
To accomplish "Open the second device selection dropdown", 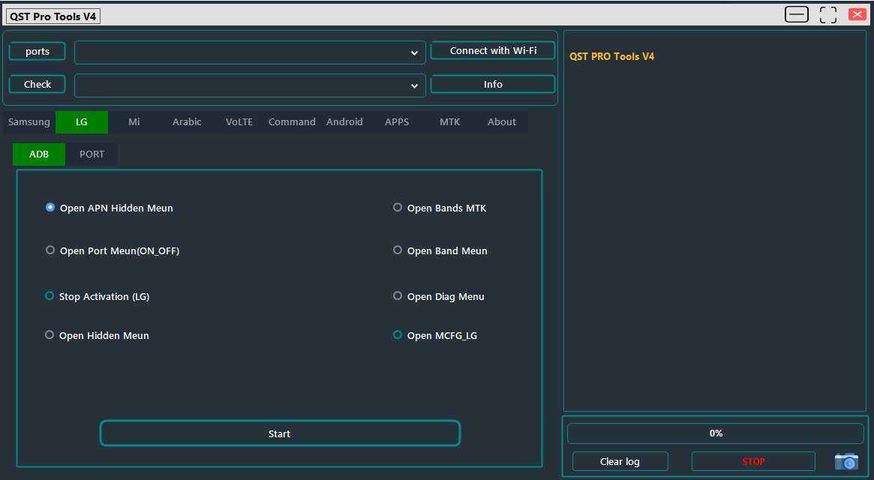I will [414, 85].
